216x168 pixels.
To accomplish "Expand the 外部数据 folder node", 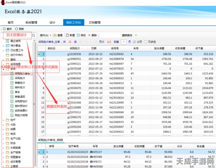I will tap(4, 148).
